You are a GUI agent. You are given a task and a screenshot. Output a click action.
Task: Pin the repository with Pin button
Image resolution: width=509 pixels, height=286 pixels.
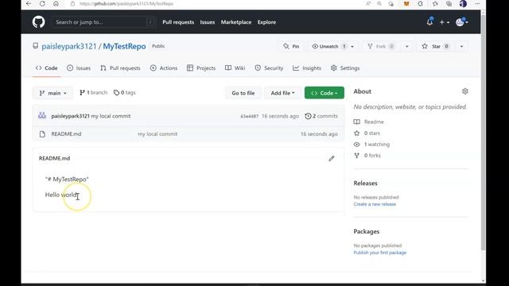click(x=291, y=46)
